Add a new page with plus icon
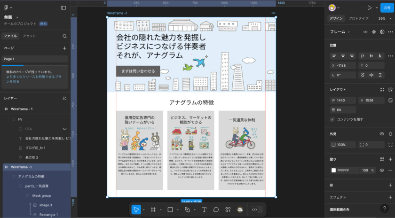The width and height of the screenshot is (395, 218). pos(64,48)
